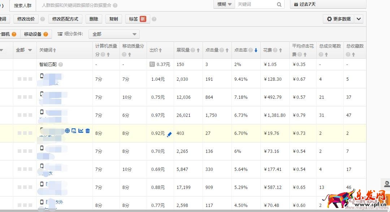390x212 pixels.
Task: Sort by 花费 using its arrow icon
Action: (281, 50)
